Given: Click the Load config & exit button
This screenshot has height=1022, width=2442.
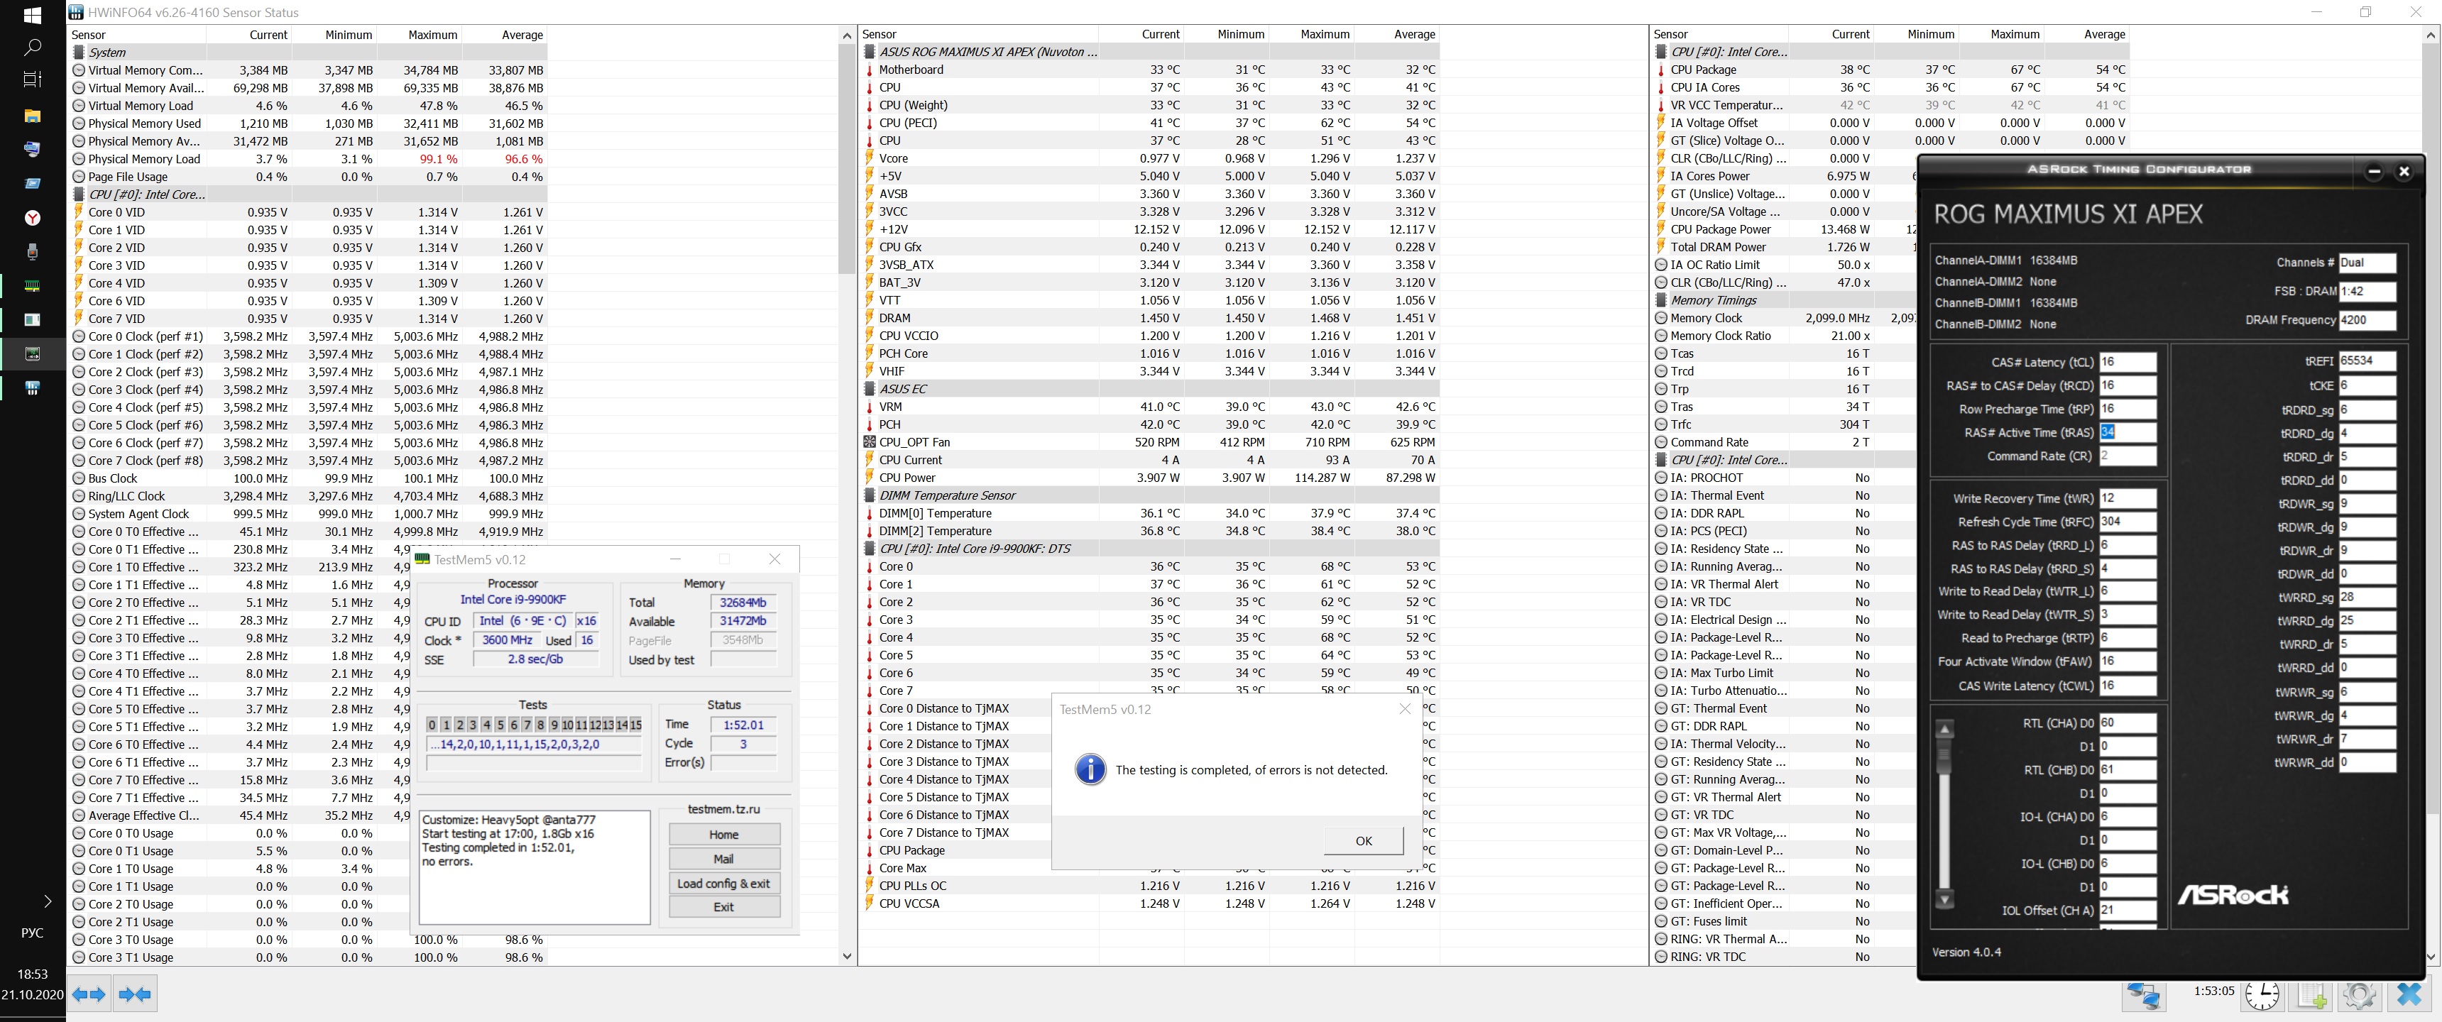Looking at the screenshot, I should [723, 883].
